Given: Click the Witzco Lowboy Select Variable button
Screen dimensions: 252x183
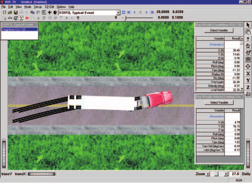Looking at the screenshot, I should point(219,102).
